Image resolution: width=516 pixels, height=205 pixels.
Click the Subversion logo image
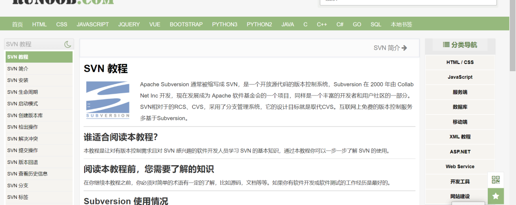pyautogui.click(x=107, y=100)
